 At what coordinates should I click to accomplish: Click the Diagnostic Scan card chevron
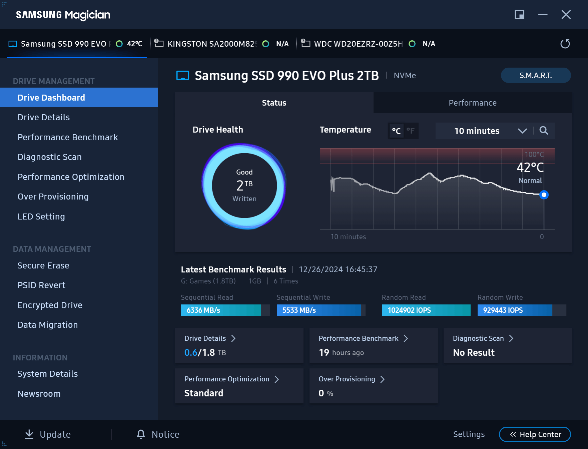point(511,338)
